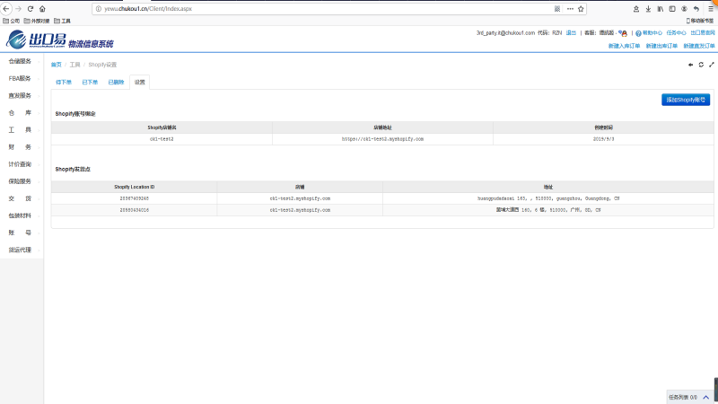Click the Shopify Location ID column header
718x404 pixels.
(134, 187)
